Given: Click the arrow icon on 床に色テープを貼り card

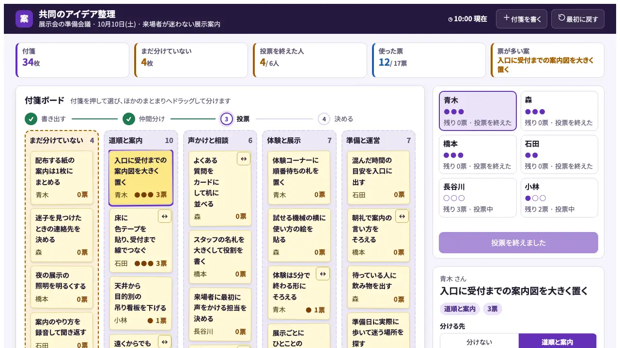Looking at the screenshot, I should [x=165, y=216].
